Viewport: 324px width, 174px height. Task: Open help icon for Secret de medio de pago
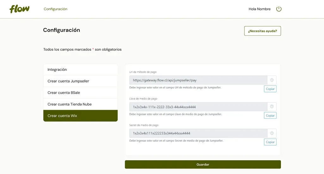point(272,133)
